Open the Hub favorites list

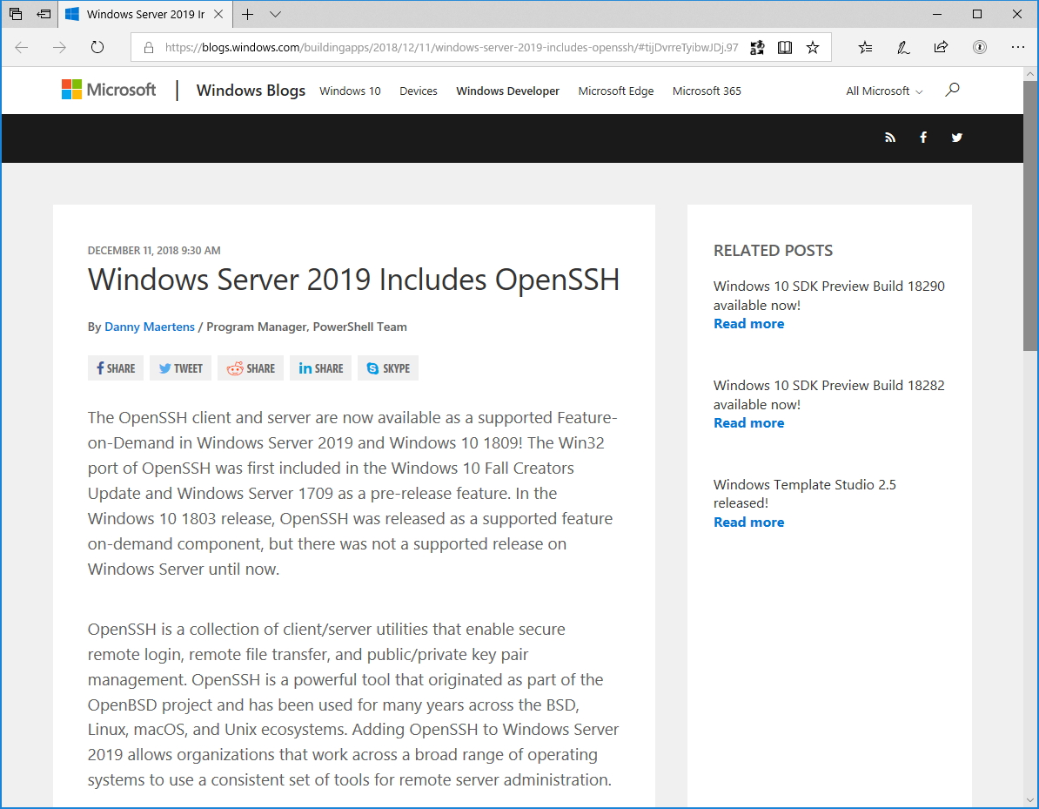click(x=865, y=48)
